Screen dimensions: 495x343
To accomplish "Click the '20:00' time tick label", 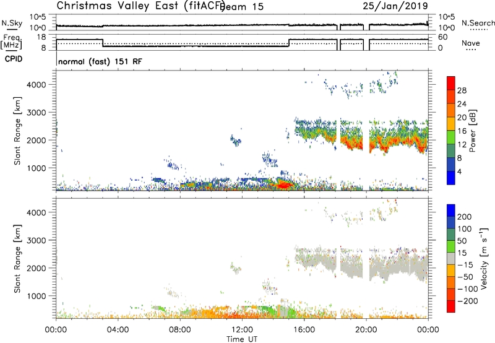I will point(366,330).
